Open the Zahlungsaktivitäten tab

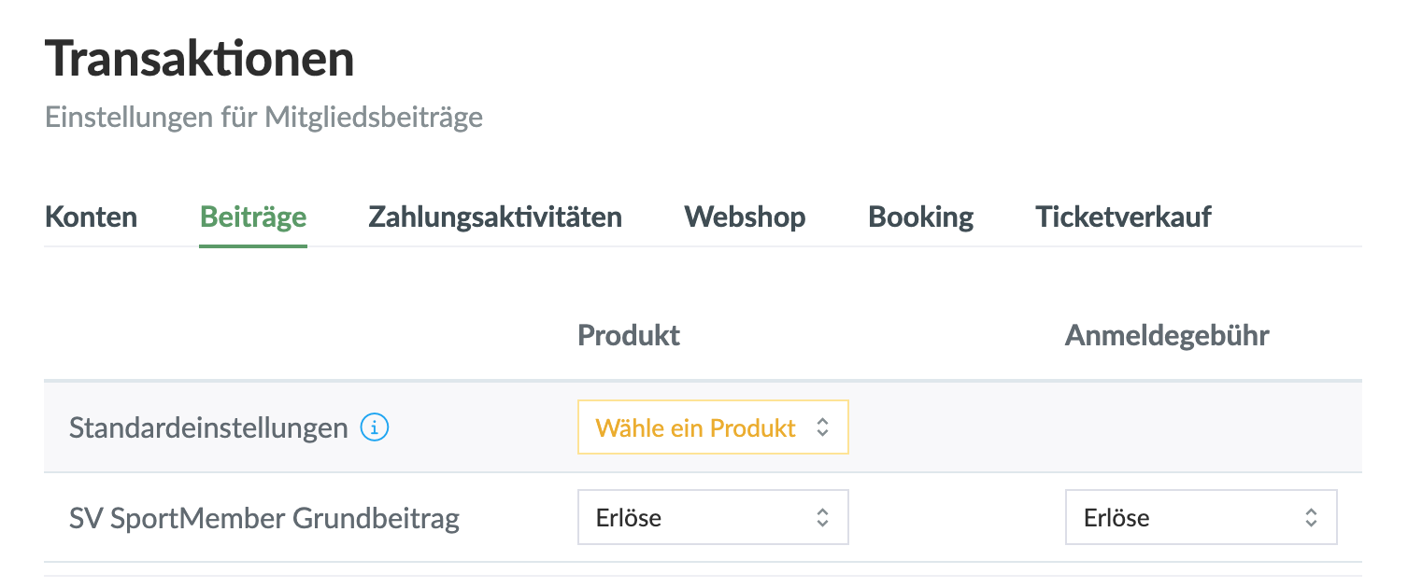(x=495, y=217)
